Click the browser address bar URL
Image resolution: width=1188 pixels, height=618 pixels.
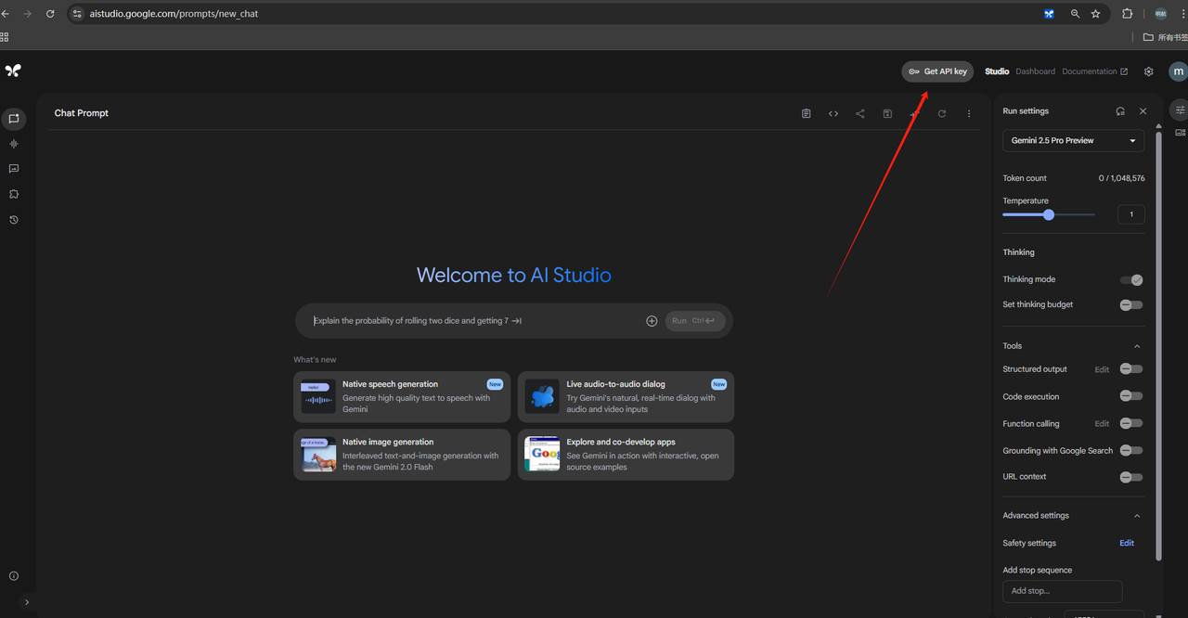[x=174, y=14]
